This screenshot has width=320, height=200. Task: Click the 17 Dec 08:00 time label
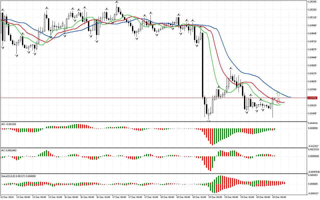click(x=135, y=197)
